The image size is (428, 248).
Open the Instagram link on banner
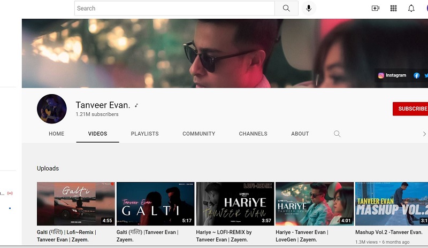pyautogui.click(x=392, y=75)
